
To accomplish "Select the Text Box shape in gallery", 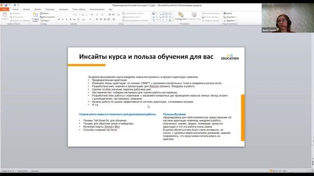I will [154, 14].
